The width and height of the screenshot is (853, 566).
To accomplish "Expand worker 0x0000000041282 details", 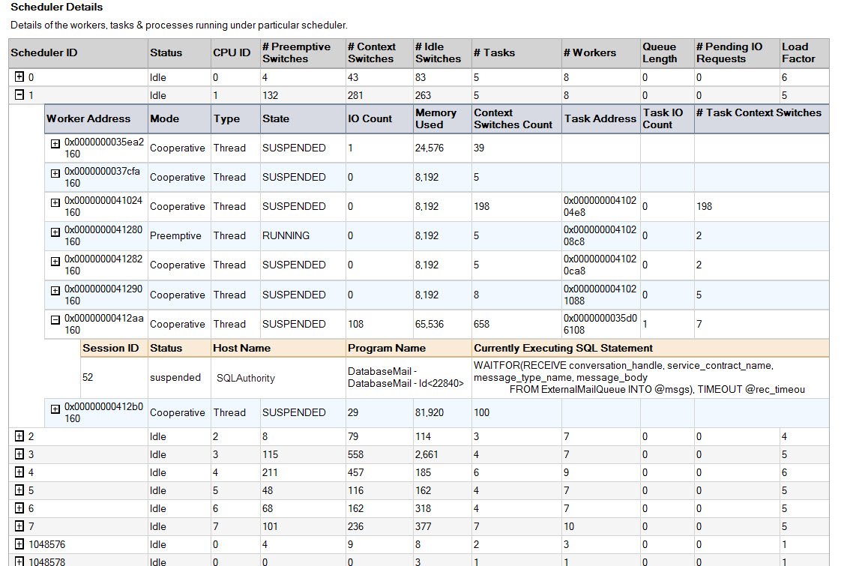I will (x=55, y=261).
